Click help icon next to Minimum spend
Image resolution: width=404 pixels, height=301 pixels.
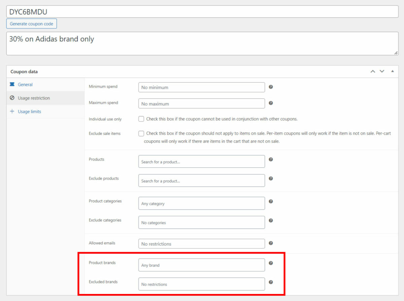tap(271, 87)
